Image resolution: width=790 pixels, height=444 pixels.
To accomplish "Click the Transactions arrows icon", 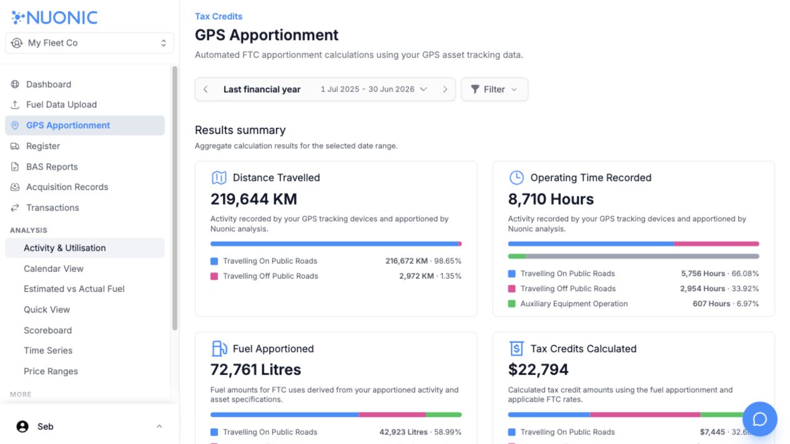I will pos(15,208).
